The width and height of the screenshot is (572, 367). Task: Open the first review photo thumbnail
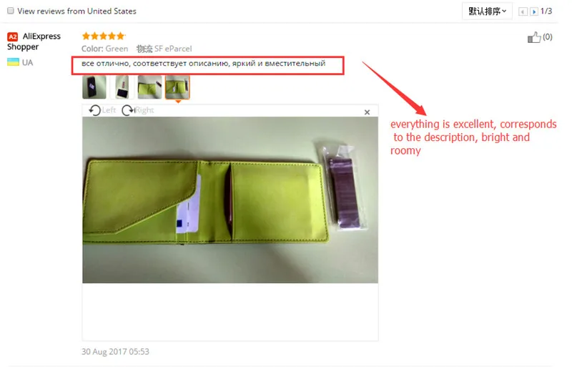94,87
